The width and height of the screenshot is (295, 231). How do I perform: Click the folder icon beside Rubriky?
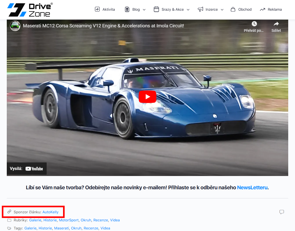[9, 220]
